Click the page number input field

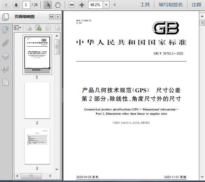(x=26, y=5)
